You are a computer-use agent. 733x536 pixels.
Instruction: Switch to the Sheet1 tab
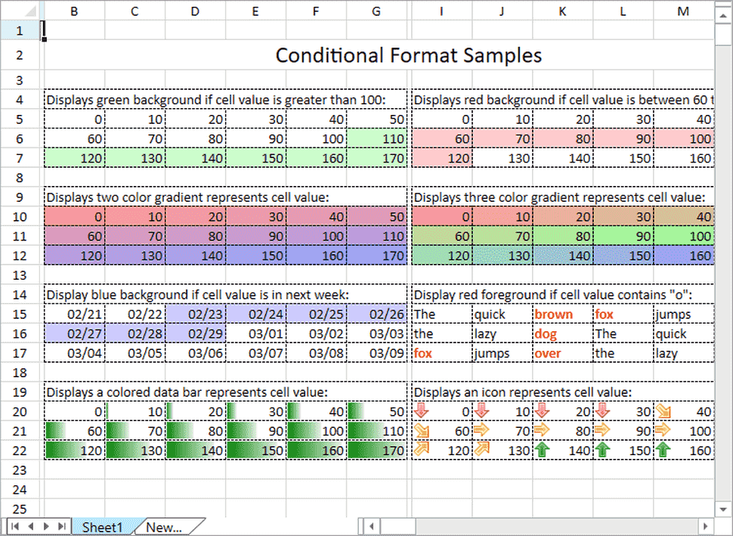(x=102, y=527)
